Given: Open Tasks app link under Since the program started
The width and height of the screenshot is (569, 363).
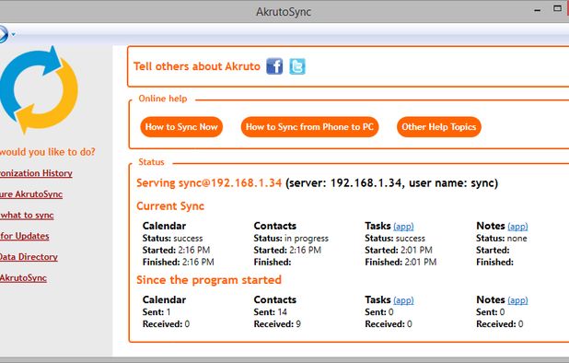Looking at the screenshot, I should coord(403,300).
